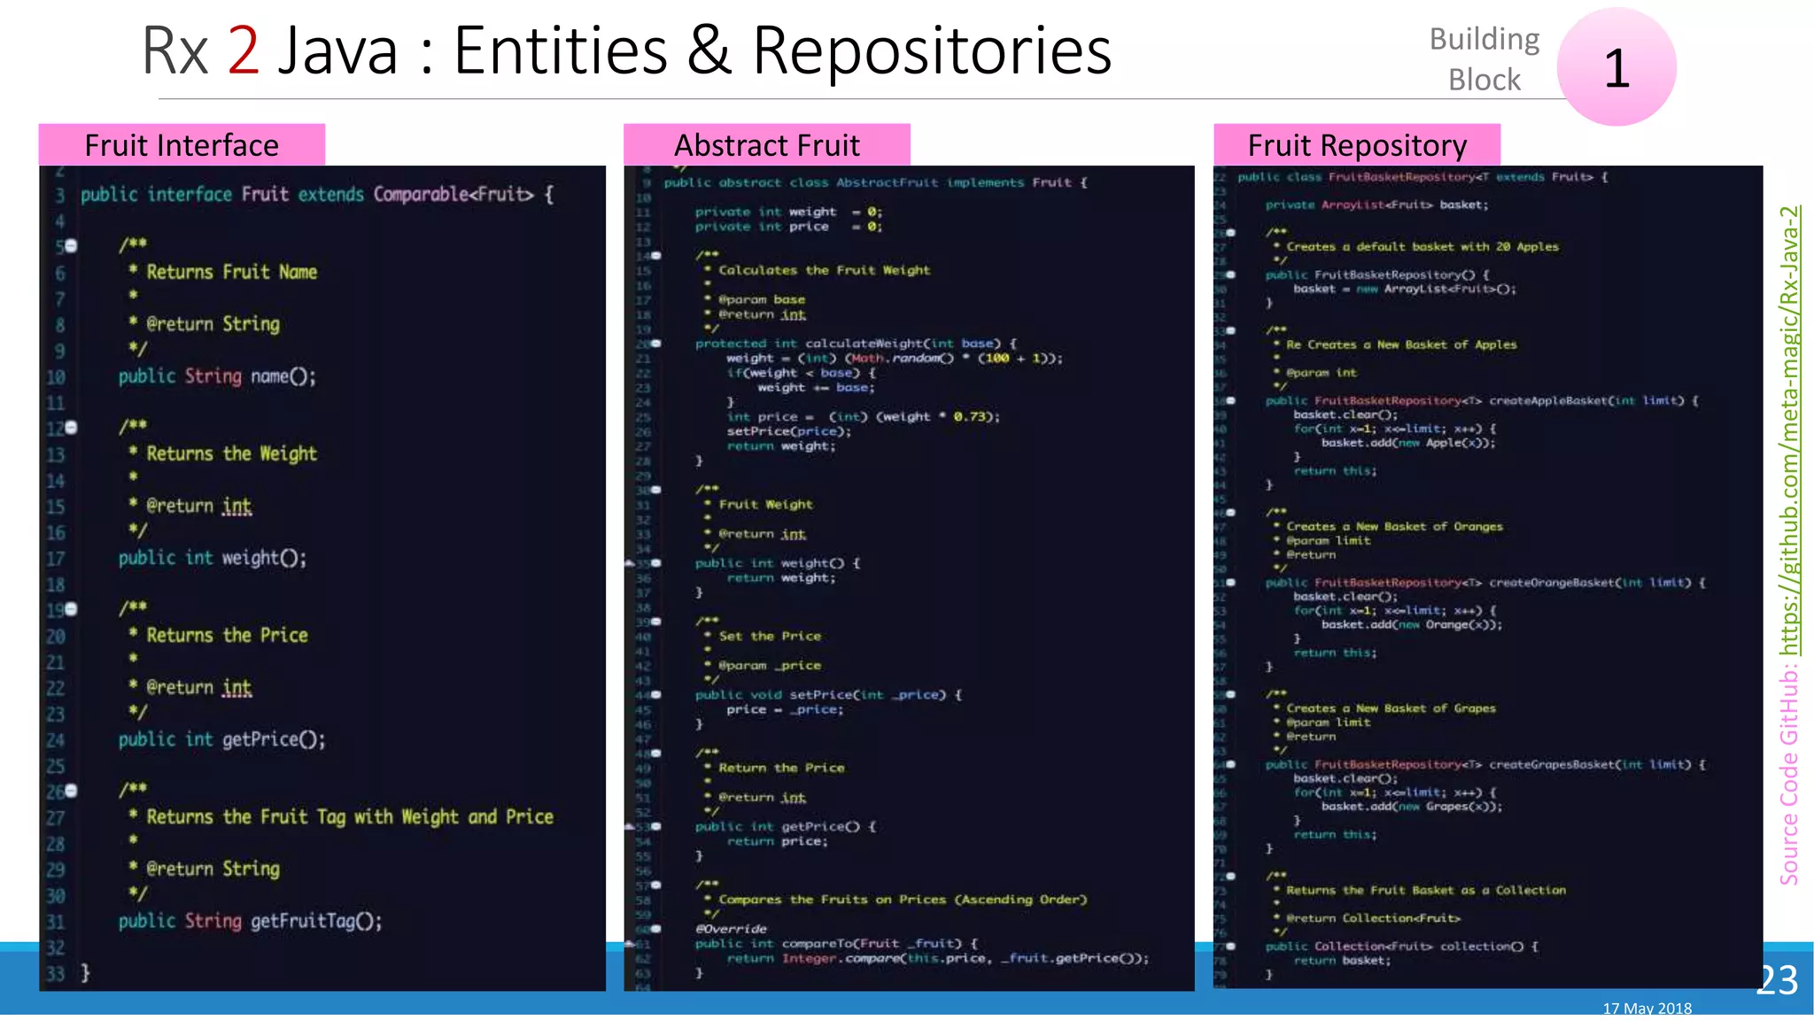Toggle fold marker beside setPrice method
The width and height of the screenshot is (1814, 1020).
coord(656,695)
